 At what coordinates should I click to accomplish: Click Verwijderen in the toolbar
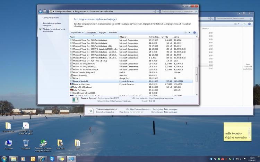pos(91,32)
